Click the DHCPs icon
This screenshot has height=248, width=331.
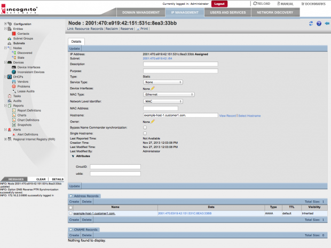pos(10,77)
